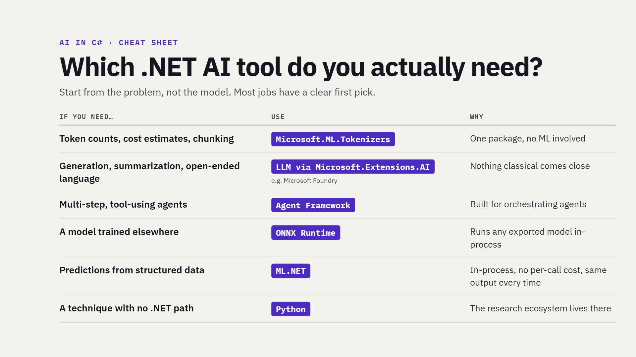Click 'Nothing classical comes close' text
The image size is (636, 357).
(530, 166)
